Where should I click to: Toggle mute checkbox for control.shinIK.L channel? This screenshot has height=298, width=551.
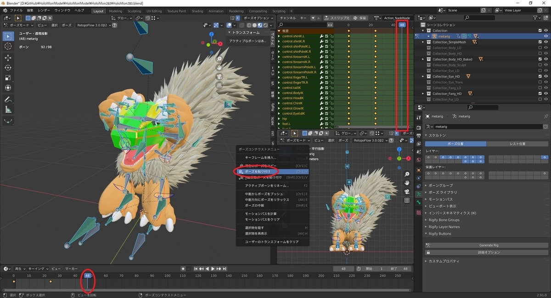(326, 36)
